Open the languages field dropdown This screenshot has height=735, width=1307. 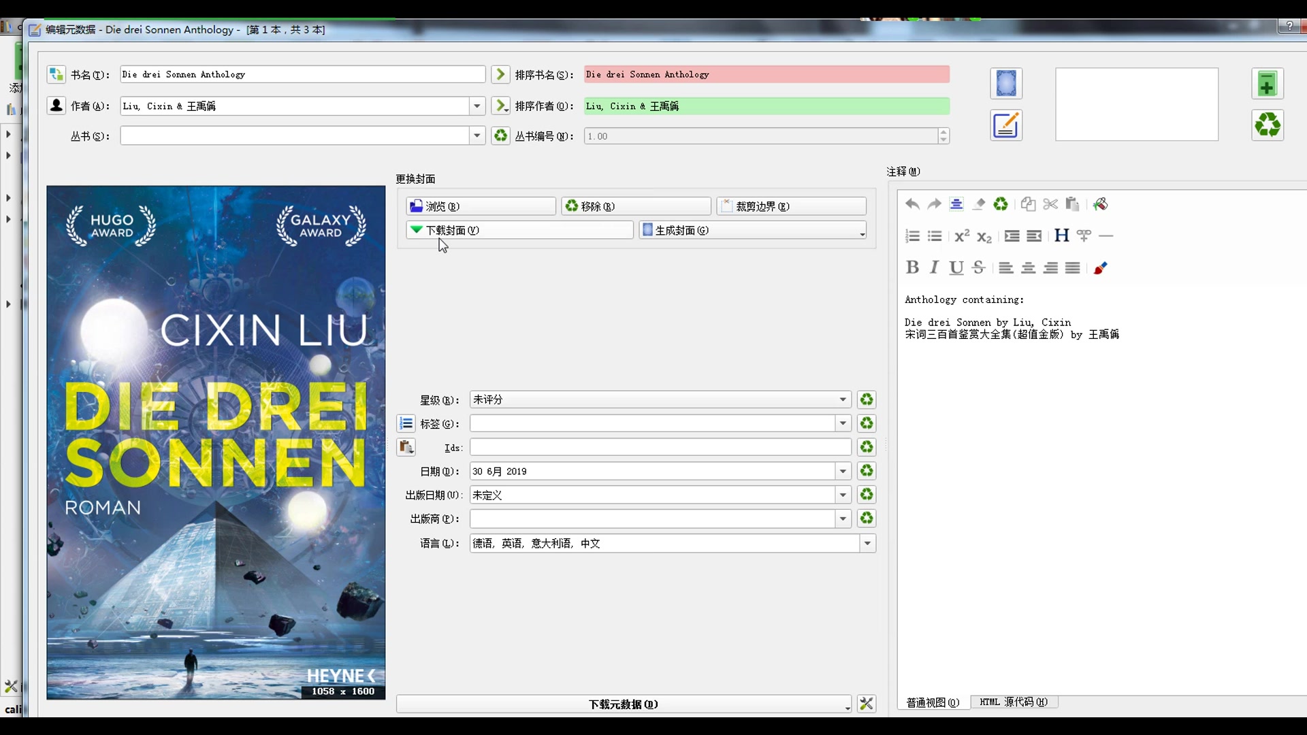coord(867,543)
